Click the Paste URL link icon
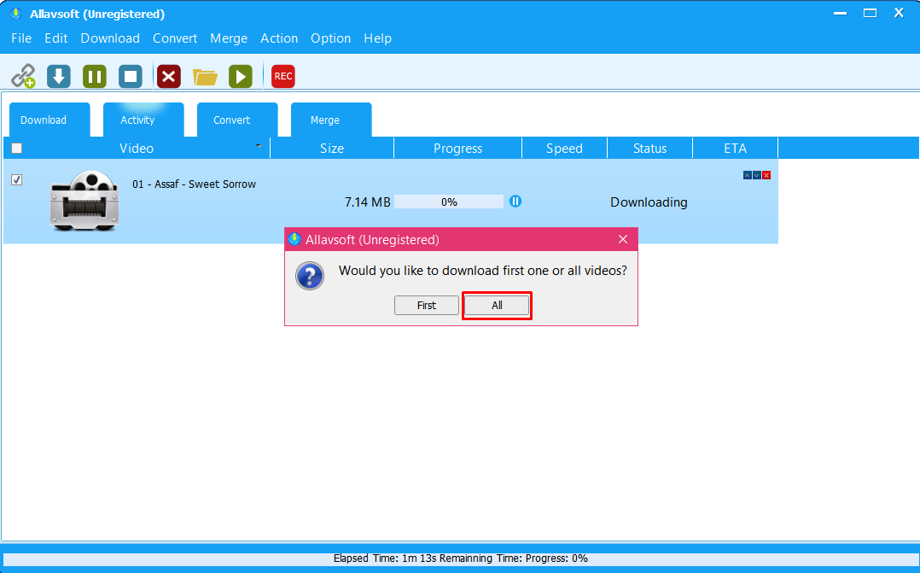 (x=23, y=76)
